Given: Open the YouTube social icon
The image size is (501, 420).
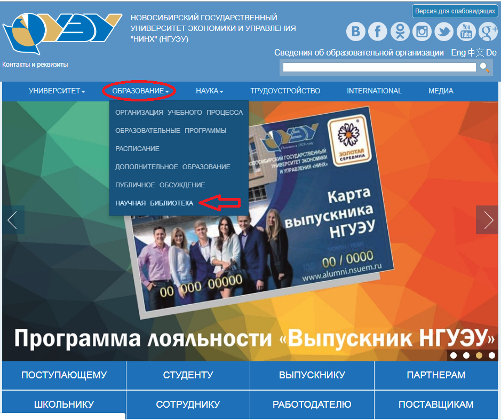Looking at the screenshot, I should 466,31.
